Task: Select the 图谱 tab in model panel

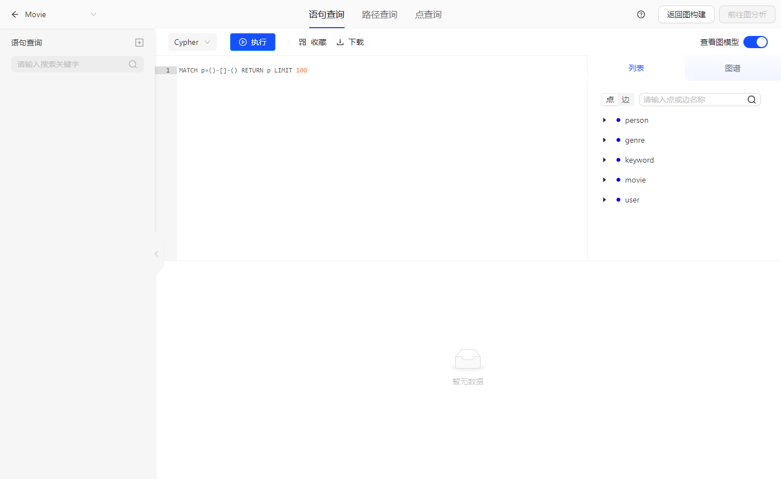Action: [732, 68]
